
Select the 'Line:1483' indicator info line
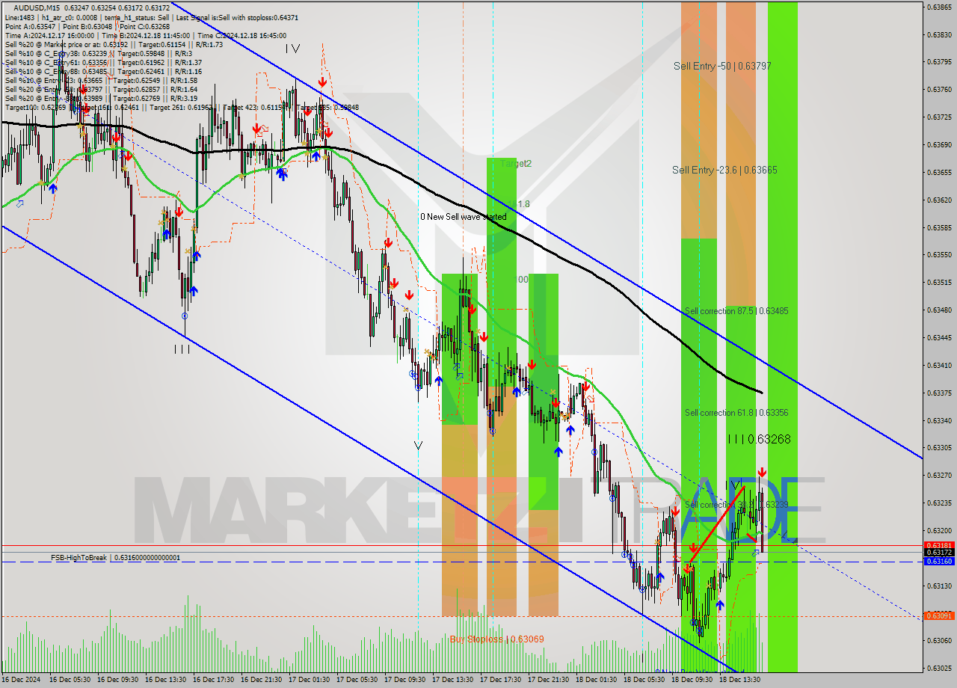click(152, 17)
